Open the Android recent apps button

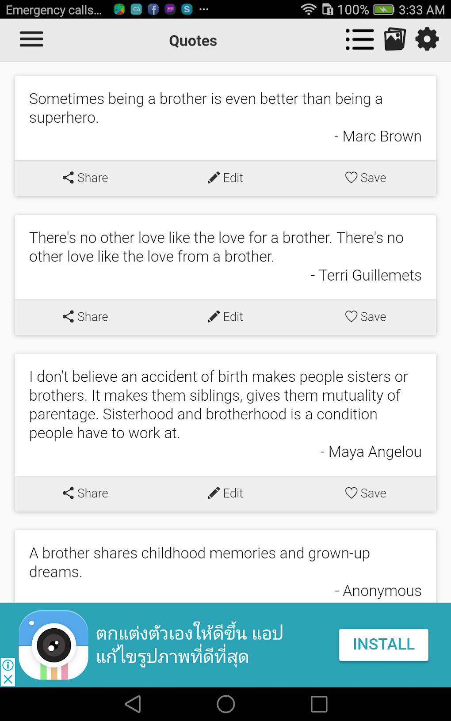coord(319,704)
